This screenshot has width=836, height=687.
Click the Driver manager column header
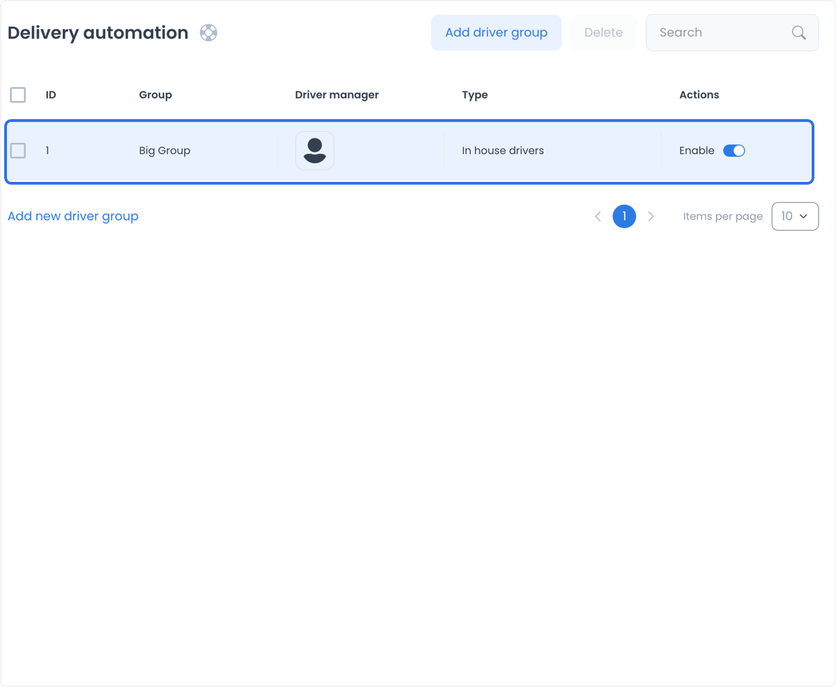coord(337,95)
